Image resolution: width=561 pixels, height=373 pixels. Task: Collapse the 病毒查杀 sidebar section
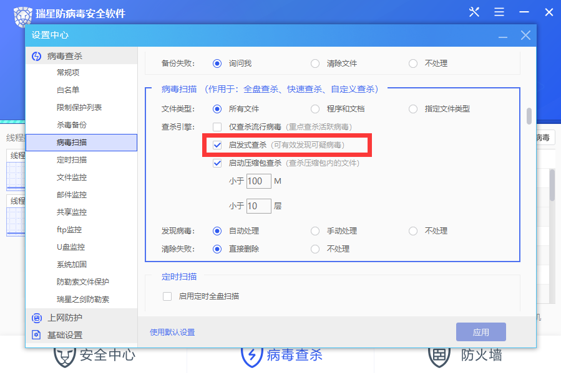coord(82,56)
